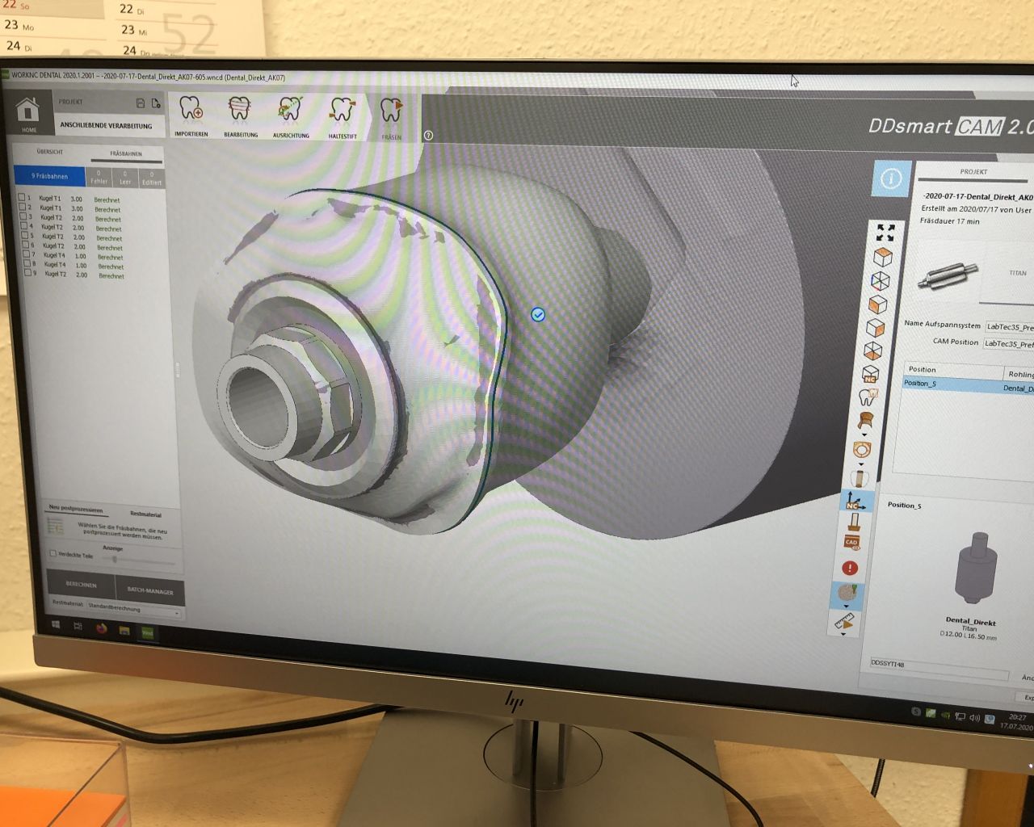Open Restmaterial Standardberechnung dropdown
Image resolution: width=1034 pixels, height=827 pixels.
[x=135, y=609]
